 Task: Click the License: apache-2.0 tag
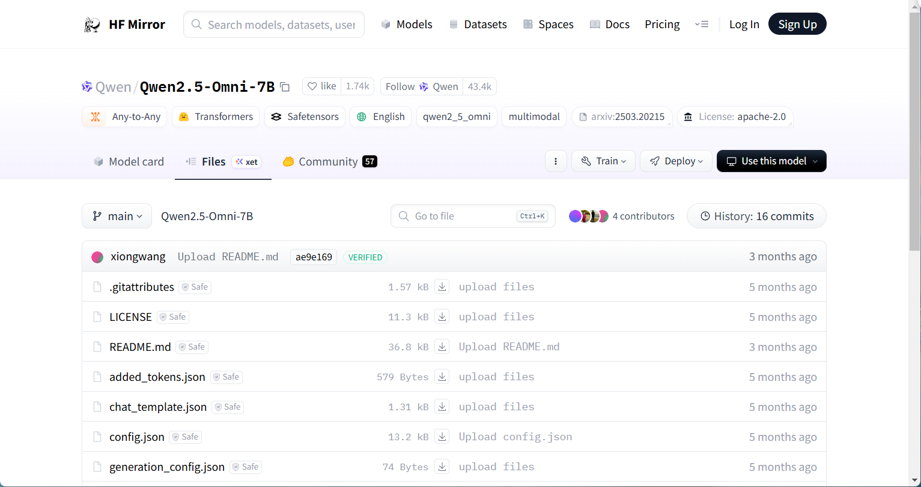(735, 116)
